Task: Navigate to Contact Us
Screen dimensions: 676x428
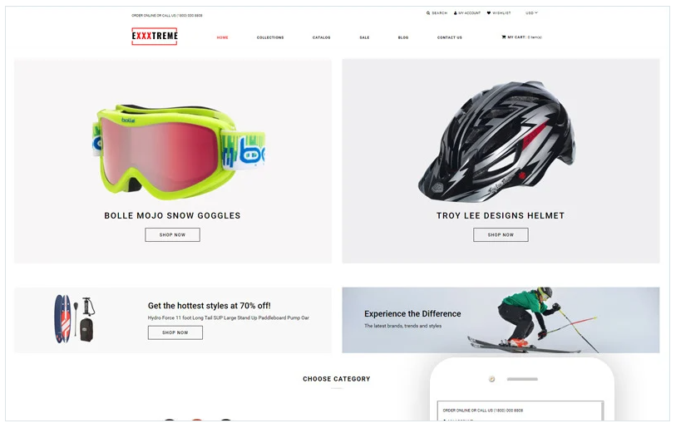Action: 450,37
